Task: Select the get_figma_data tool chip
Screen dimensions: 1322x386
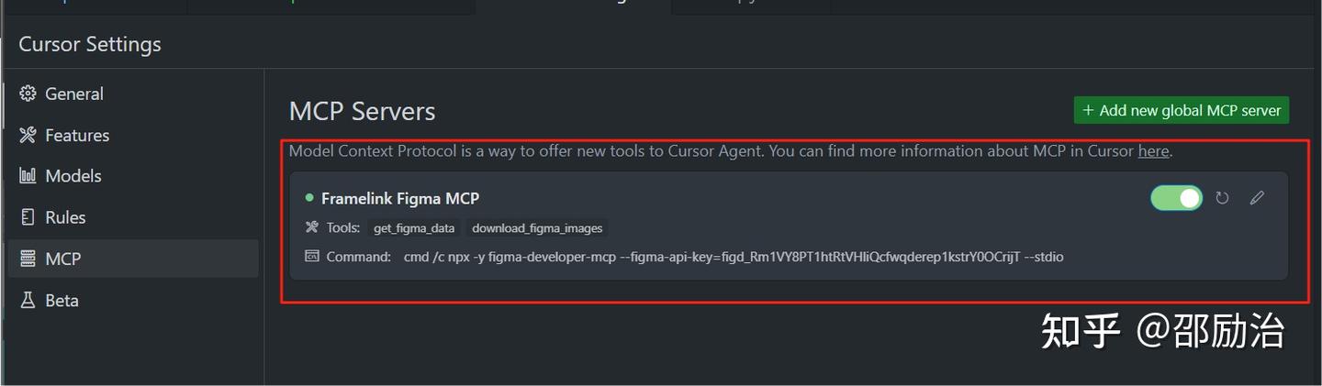Action: point(414,227)
